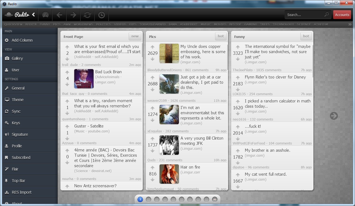This screenshot has width=355, height=206.
Task: Upvote 'My brother is an asshole' post
Action: point(238,151)
